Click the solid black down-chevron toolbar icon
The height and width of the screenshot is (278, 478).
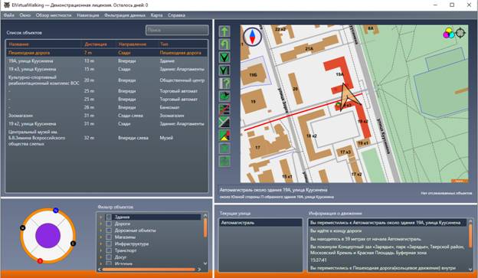224,57
